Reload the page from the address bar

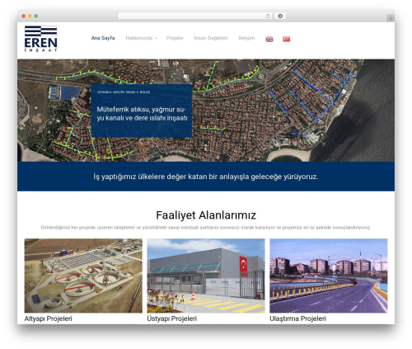point(268,16)
